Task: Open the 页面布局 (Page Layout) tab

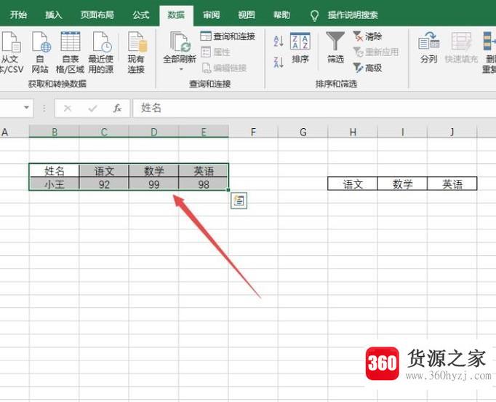Action: [x=97, y=15]
